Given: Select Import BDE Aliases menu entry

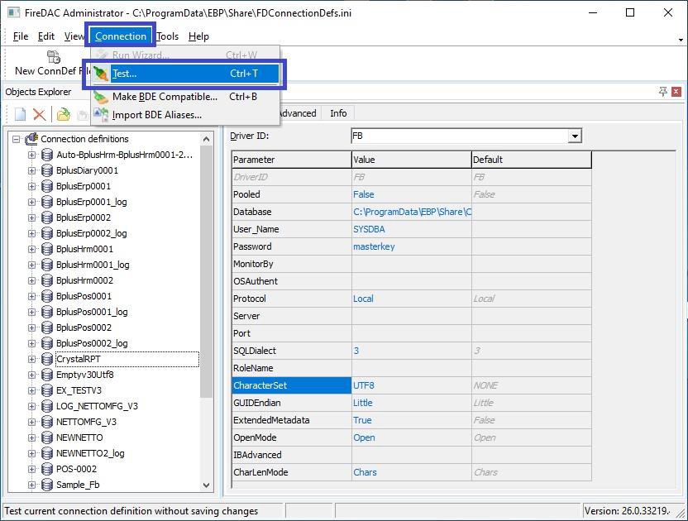Looking at the screenshot, I should tap(156, 115).
